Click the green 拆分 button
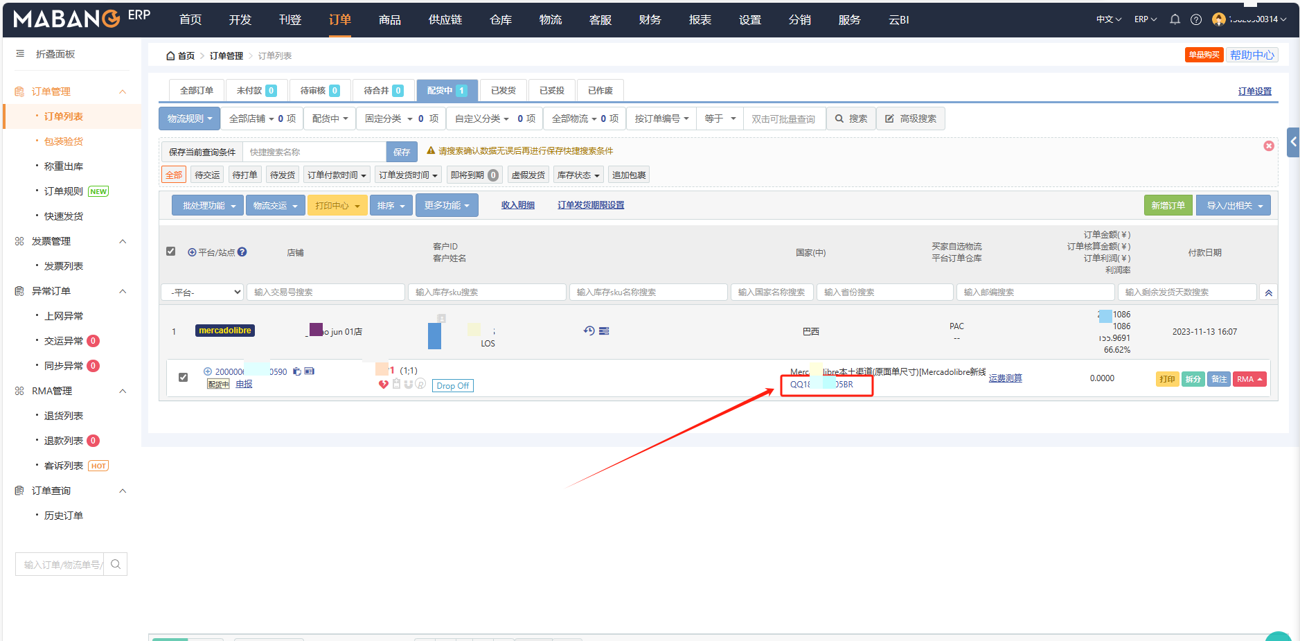 click(1193, 379)
